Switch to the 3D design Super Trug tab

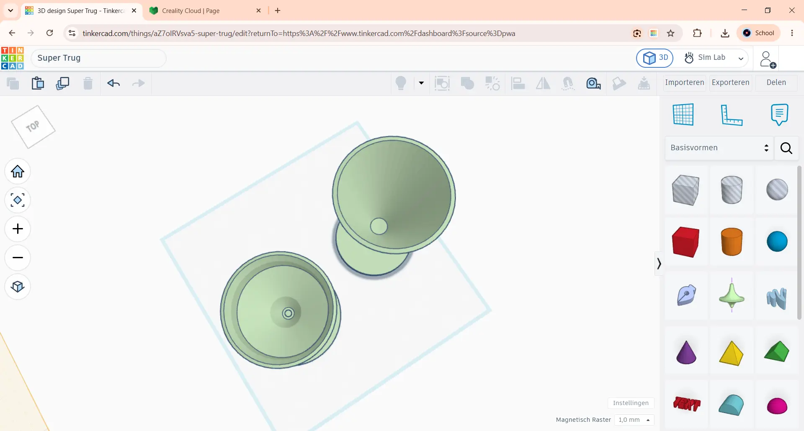[x=82, y=11]
